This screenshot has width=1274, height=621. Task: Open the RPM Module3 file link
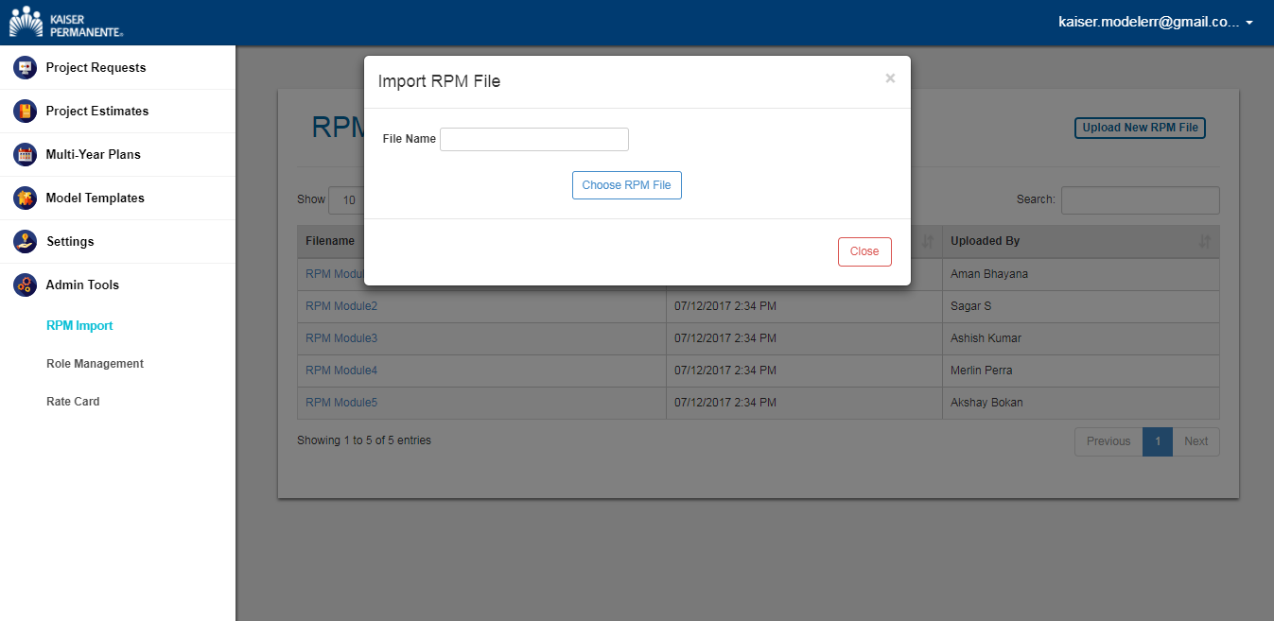[x=341, y=338]
